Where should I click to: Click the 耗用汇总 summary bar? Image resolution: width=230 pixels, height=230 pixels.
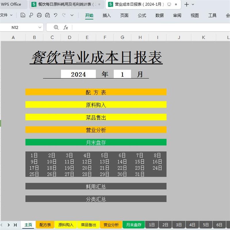tap(96, 186)
